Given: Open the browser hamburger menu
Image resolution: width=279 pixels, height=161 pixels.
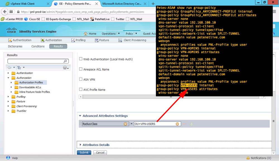Looking at the screenshot, I should tap(274, 11).
